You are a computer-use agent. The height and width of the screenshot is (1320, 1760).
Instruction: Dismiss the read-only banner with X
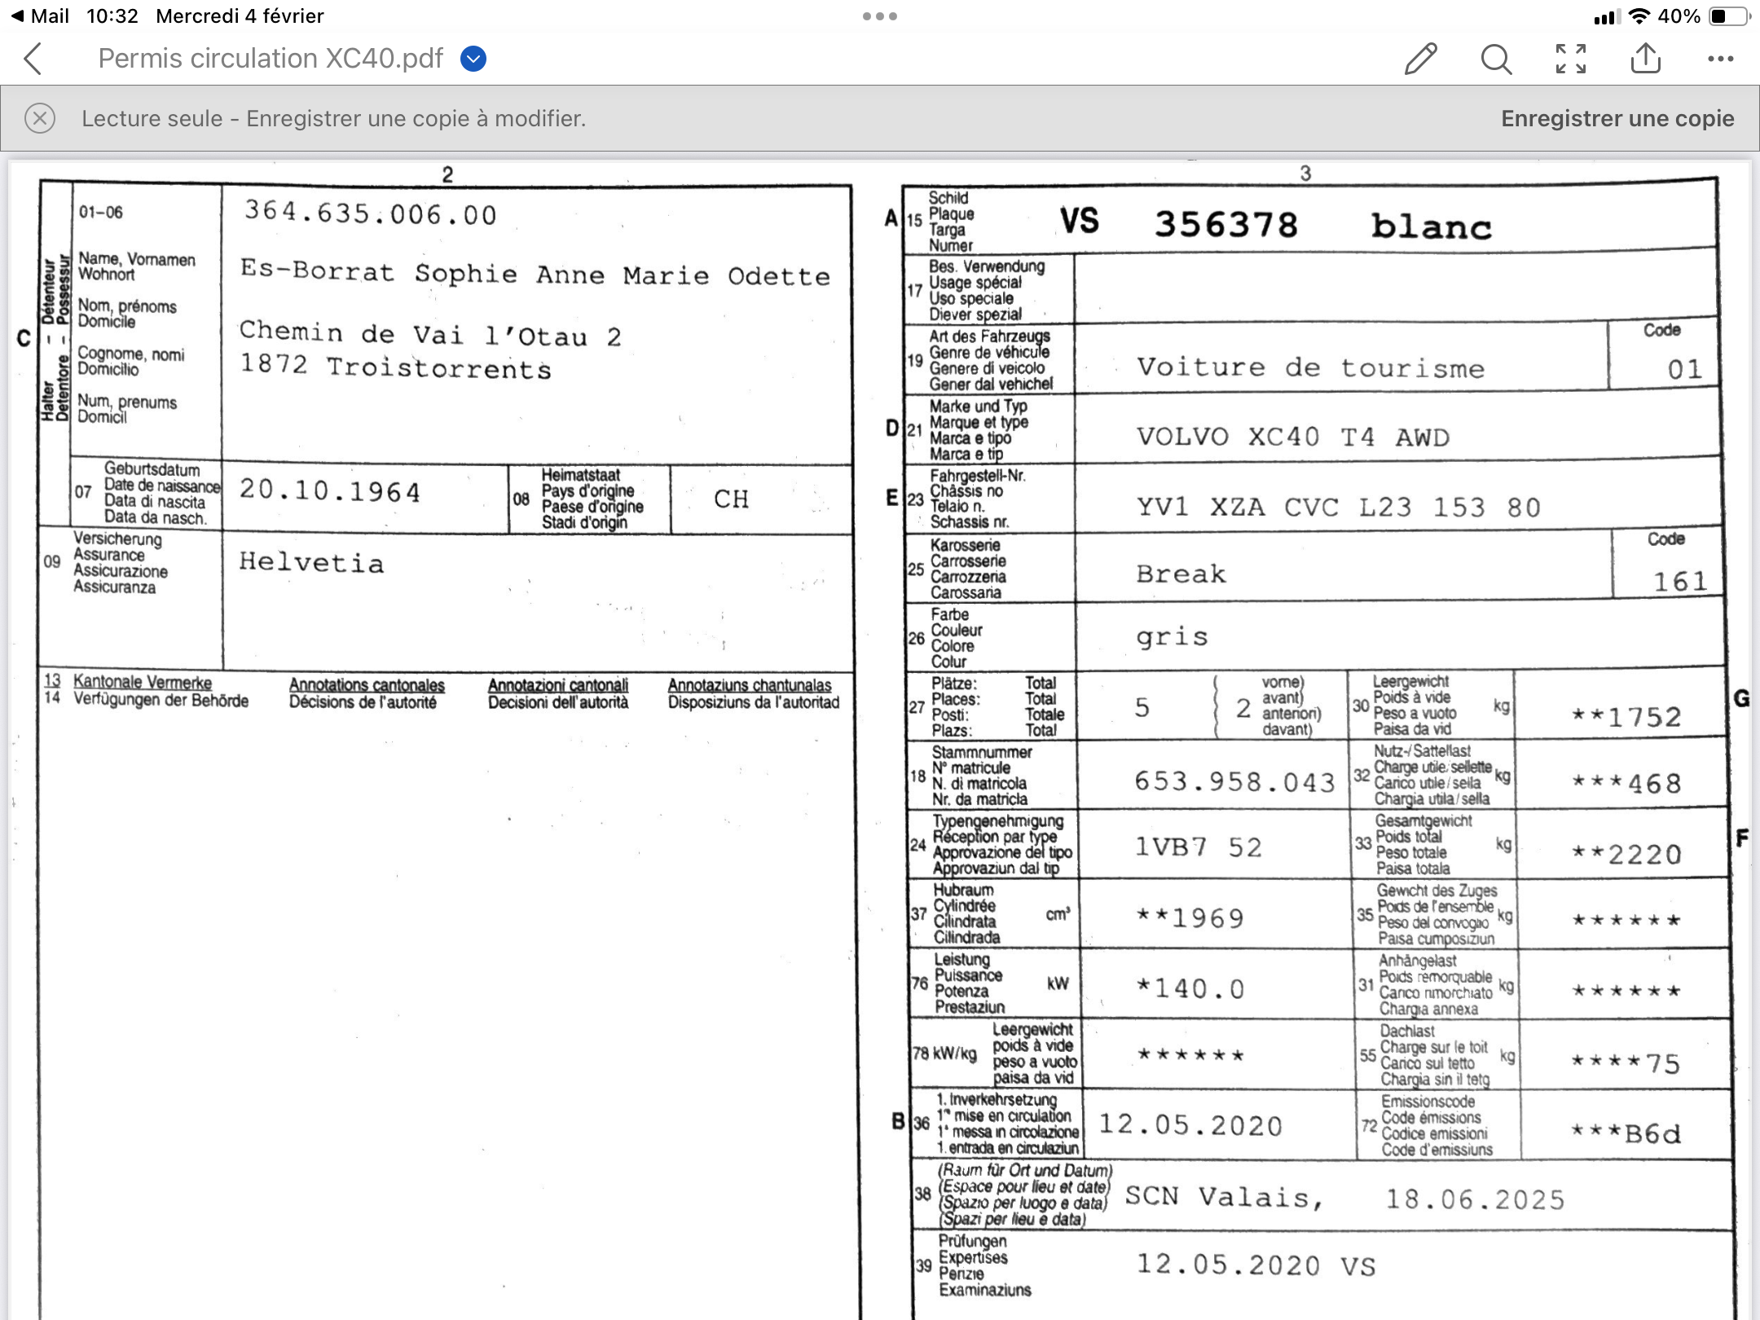click(40, 118)
